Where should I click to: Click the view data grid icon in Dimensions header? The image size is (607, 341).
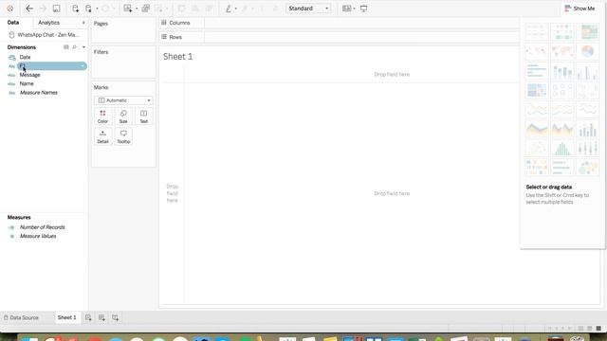click(65, 47)
